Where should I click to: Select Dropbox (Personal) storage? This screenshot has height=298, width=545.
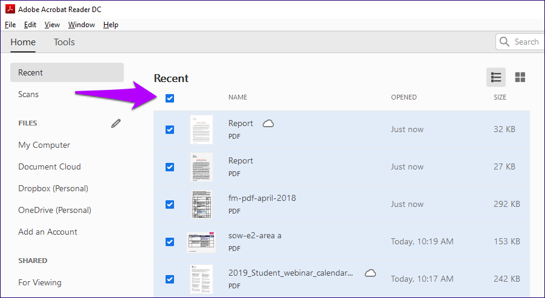click(x=53, y=189)
